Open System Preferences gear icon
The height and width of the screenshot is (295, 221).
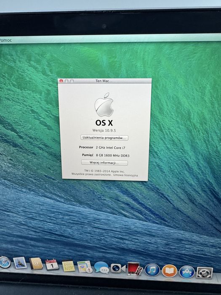pyautogui.click(x=205, y=273)
